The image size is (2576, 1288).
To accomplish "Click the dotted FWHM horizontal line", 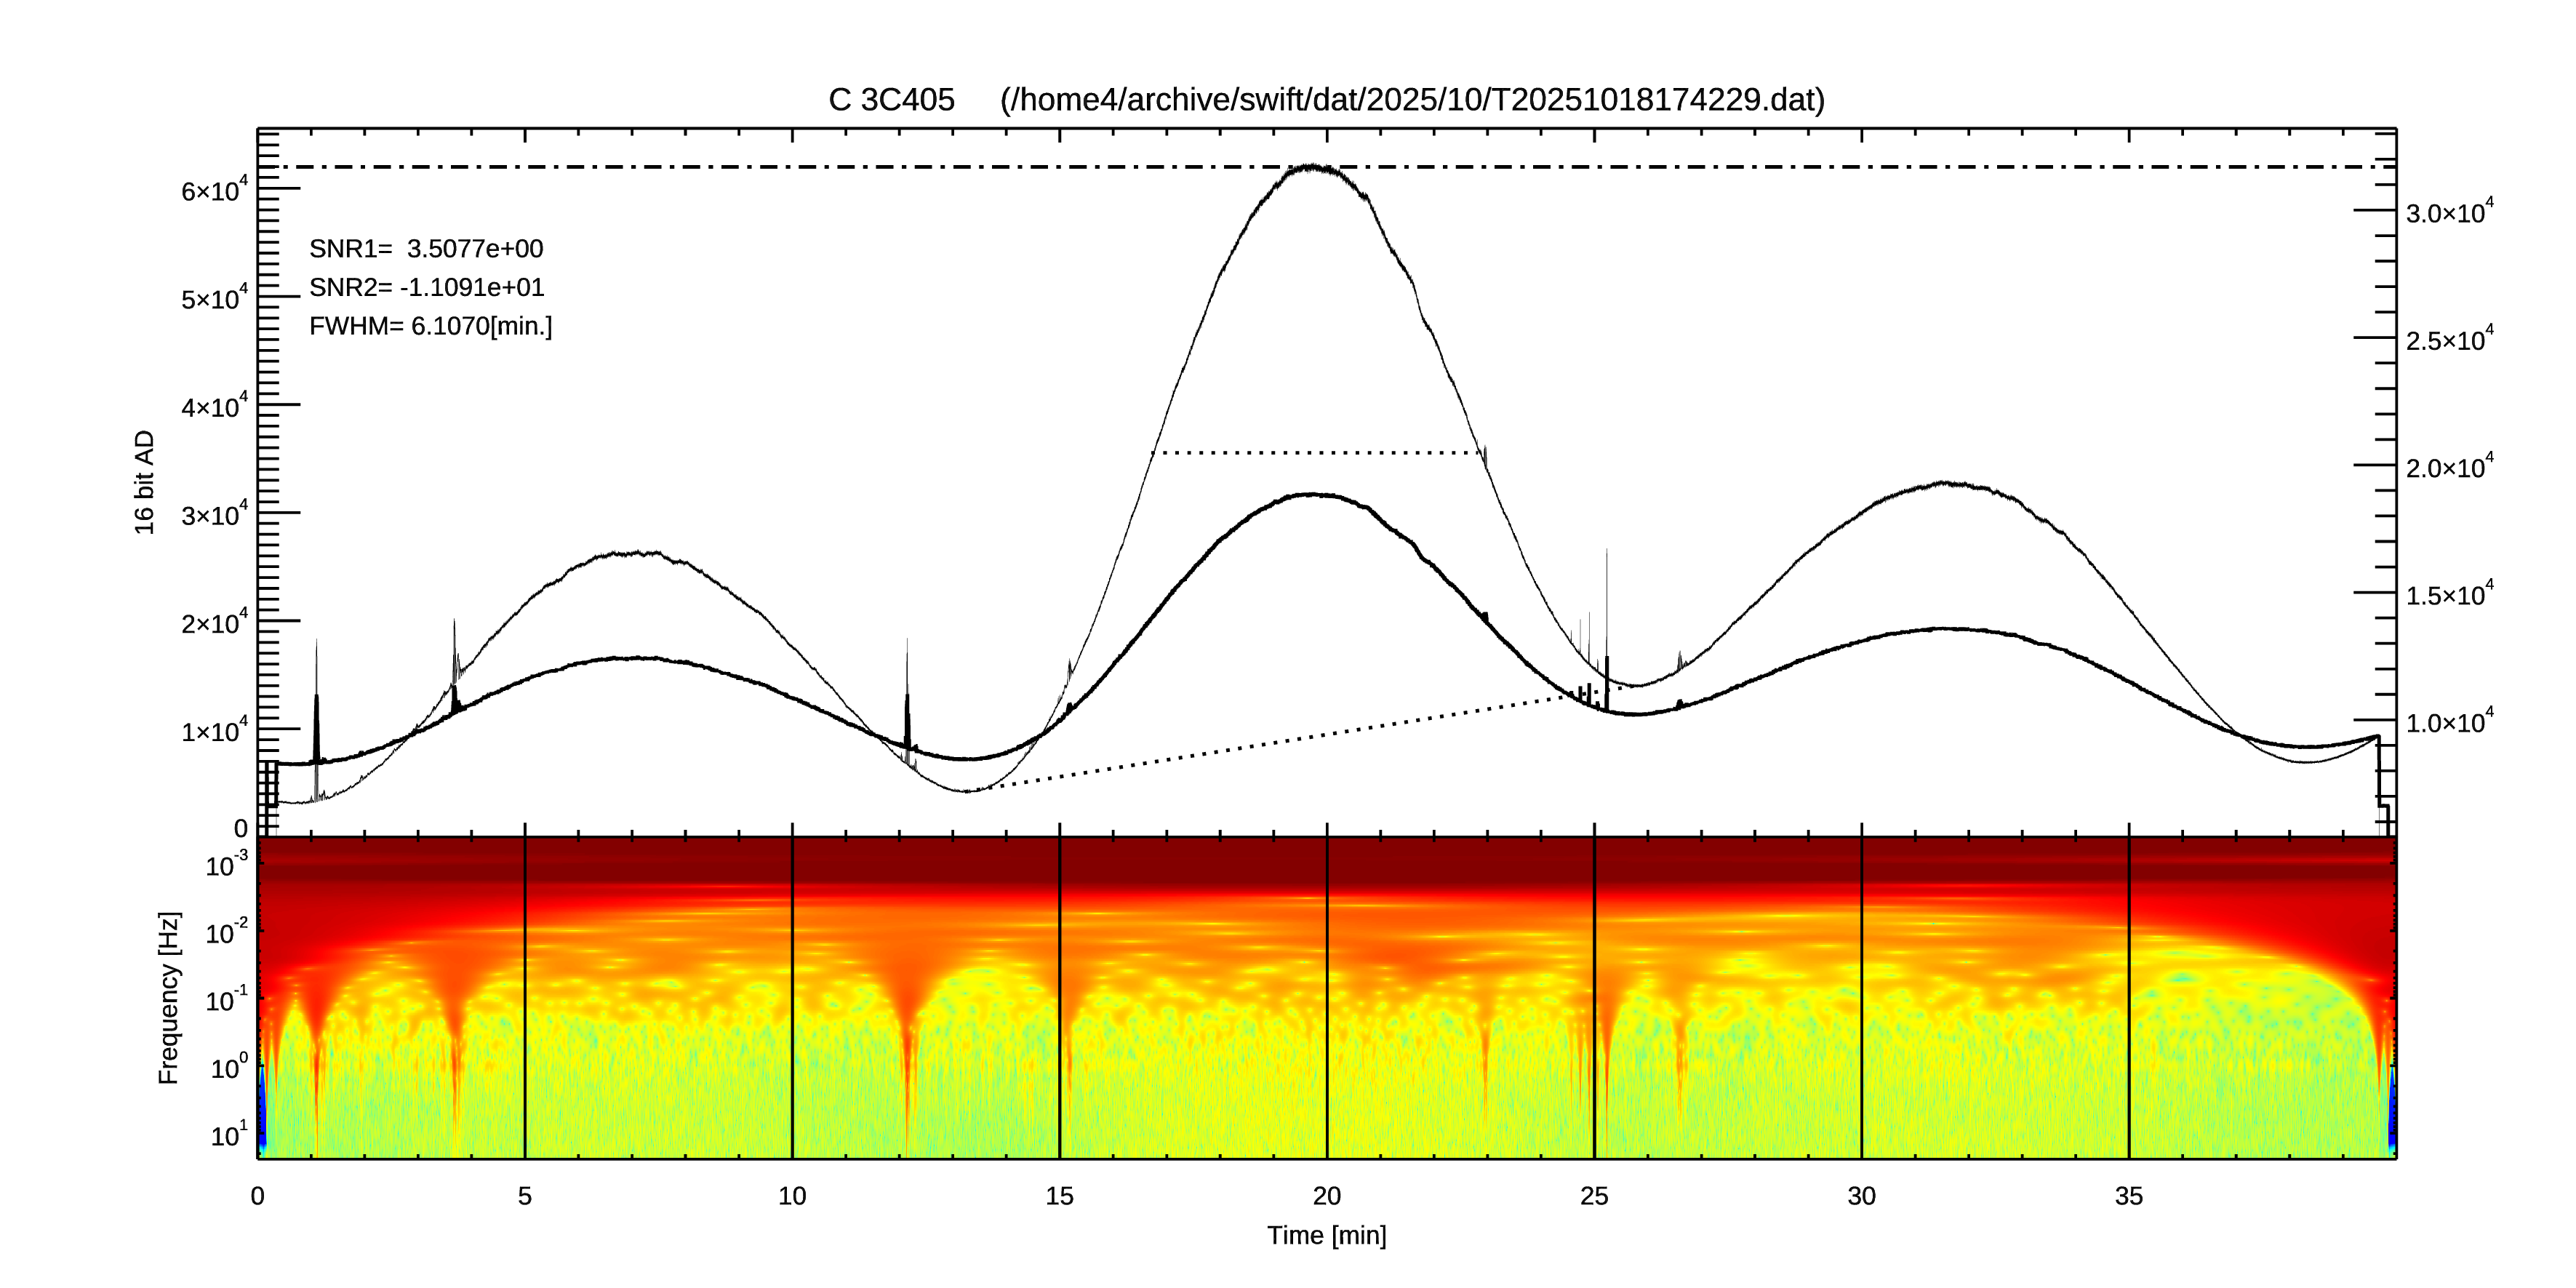I will click(x=1320, y=453).
